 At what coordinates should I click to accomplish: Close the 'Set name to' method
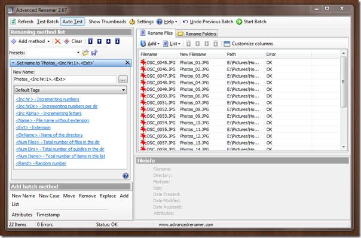(127, 63)
